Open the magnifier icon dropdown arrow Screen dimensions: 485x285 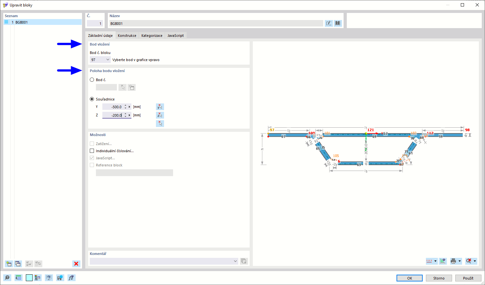coord(475,261)
